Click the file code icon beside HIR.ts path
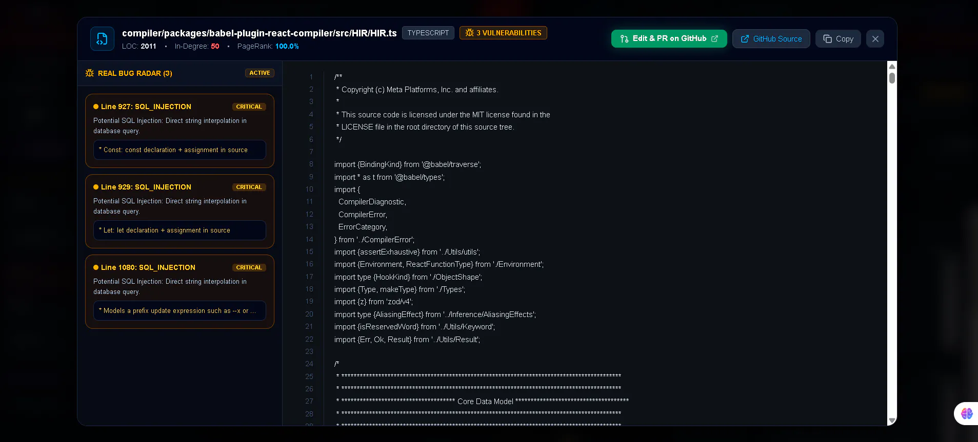Viewport: 978px width, 442px height. (102, 39)
